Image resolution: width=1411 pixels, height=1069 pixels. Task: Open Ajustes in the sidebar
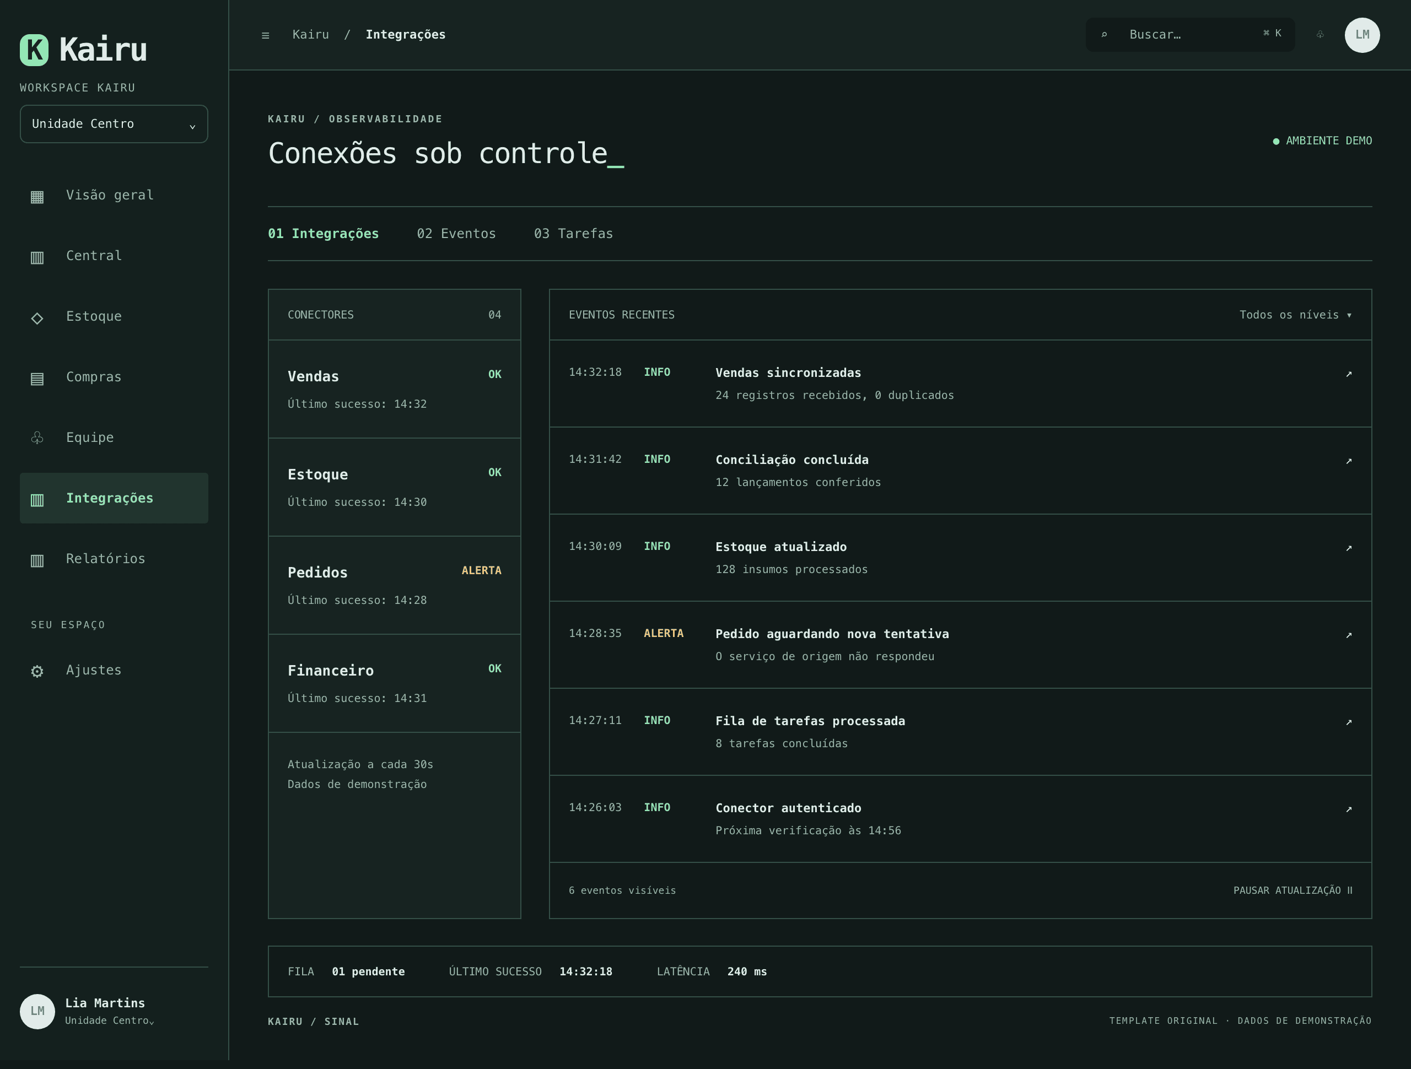point(114,671)
